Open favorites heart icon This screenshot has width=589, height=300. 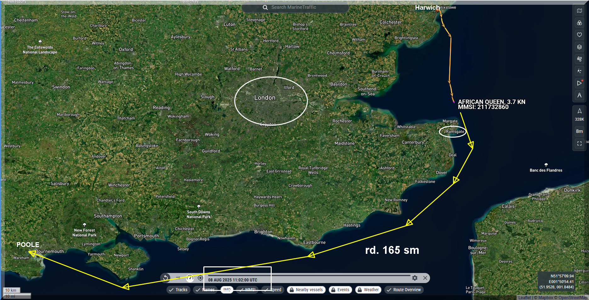tap(579, 35)
